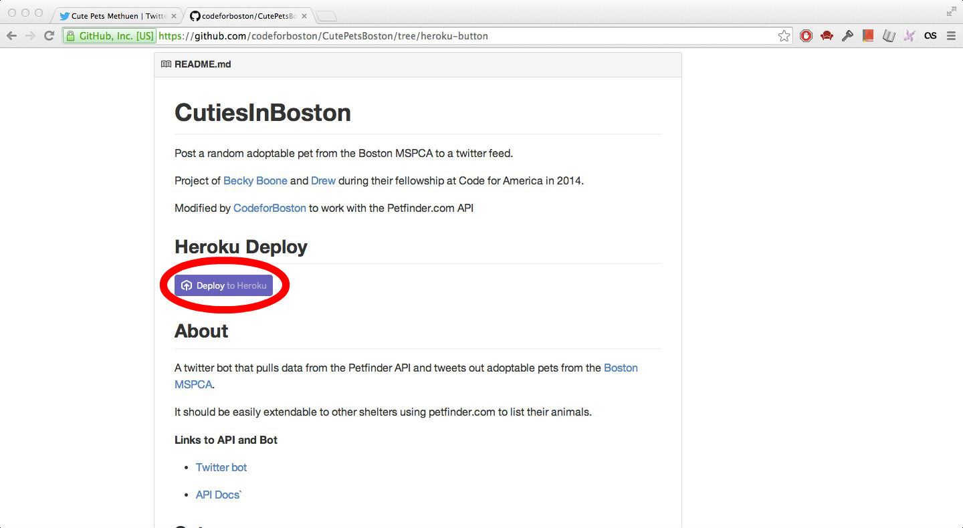
Task: Bookmark this page with the star icon
Action: [784, 36]
